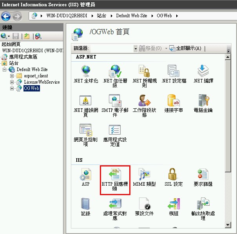237x234 pixels.
Task: Open the address bar arrow after OGWeb
Action: [177, 16]
